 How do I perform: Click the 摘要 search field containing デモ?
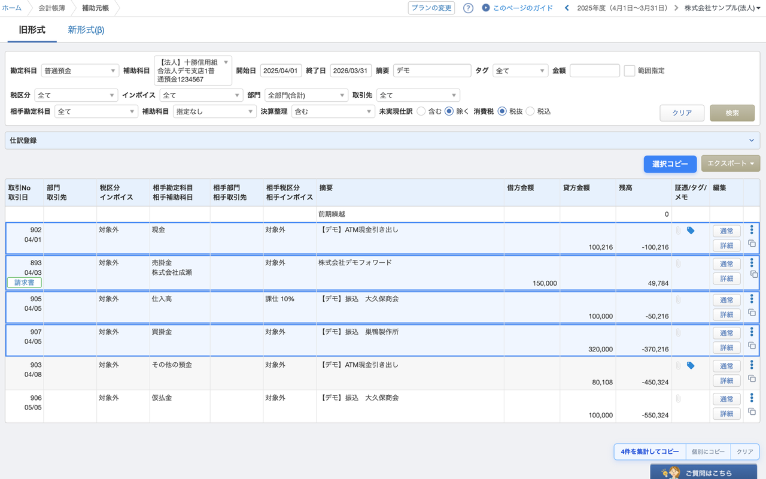tap(432, 71)
